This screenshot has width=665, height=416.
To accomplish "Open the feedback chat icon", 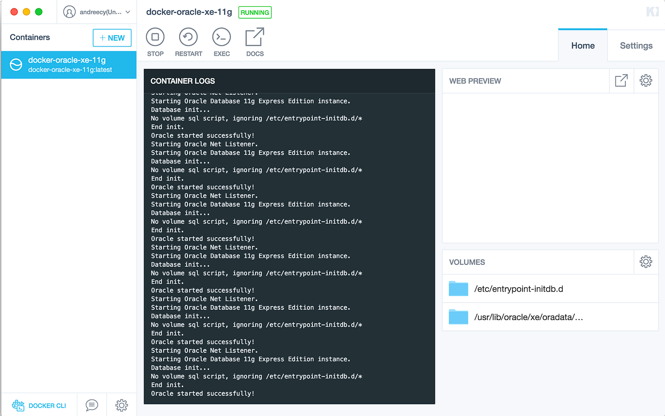I will click(x=92, y=405).
